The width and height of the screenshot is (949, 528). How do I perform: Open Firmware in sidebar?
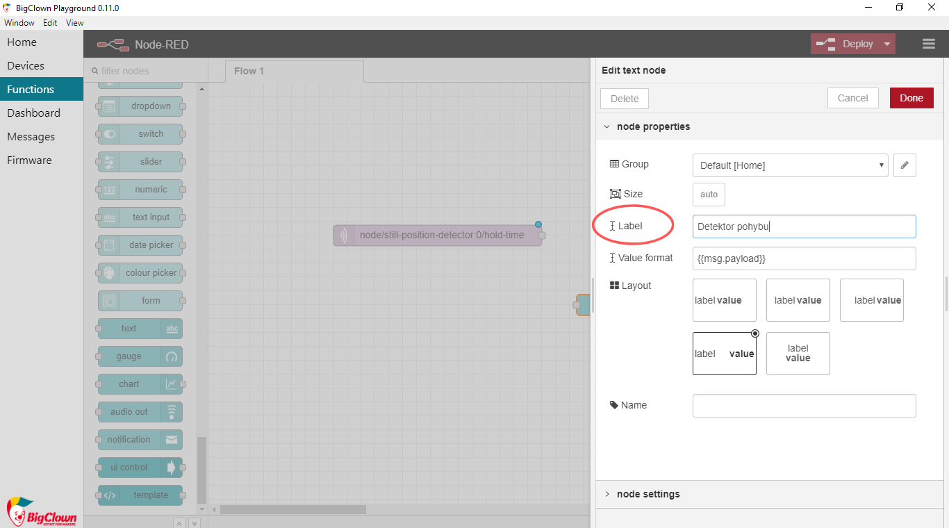click(x=42, y=160)
